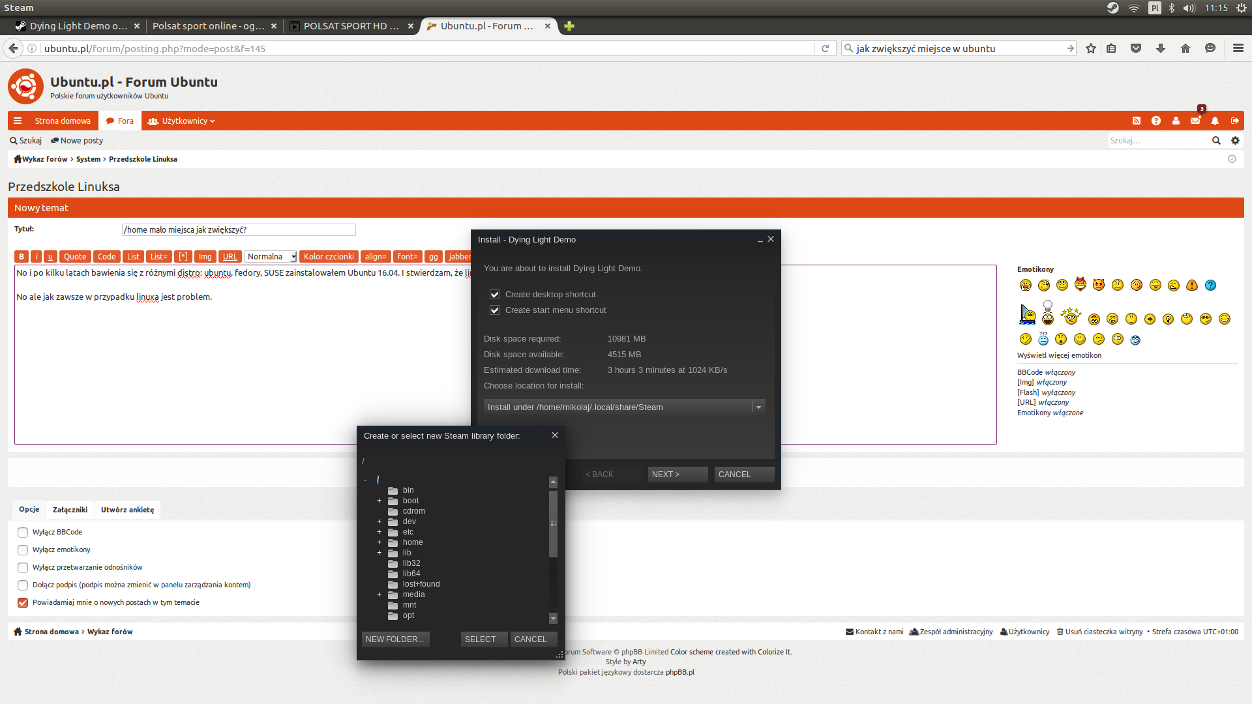Click the Wi-Fi network indicator in top panel

1134,8
